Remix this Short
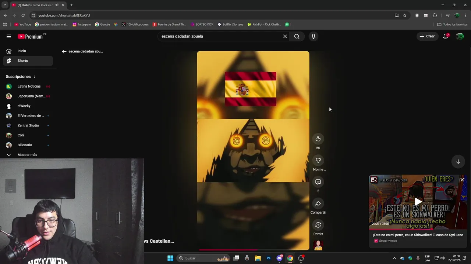 pyautogui.click(x=318, y=225)
